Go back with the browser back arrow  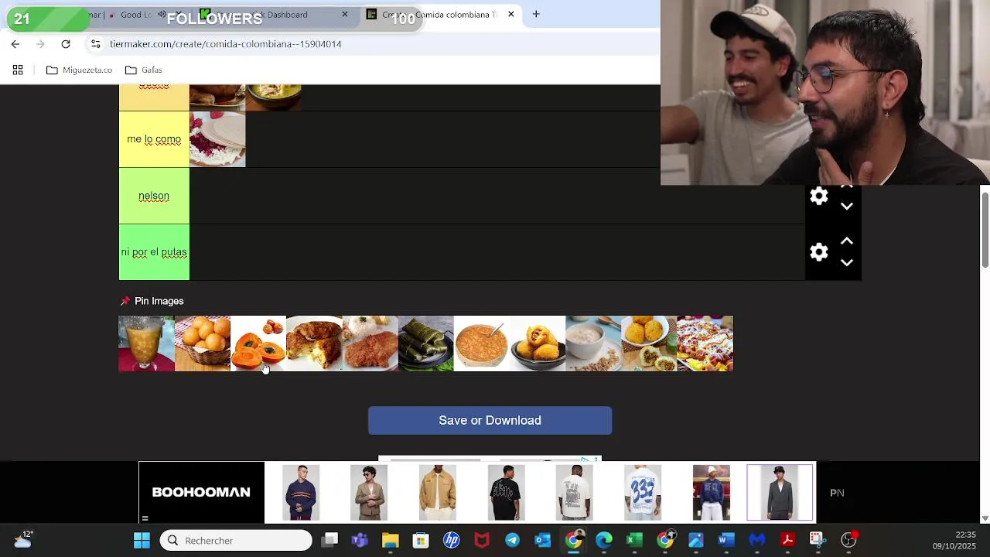click(15, 44)
